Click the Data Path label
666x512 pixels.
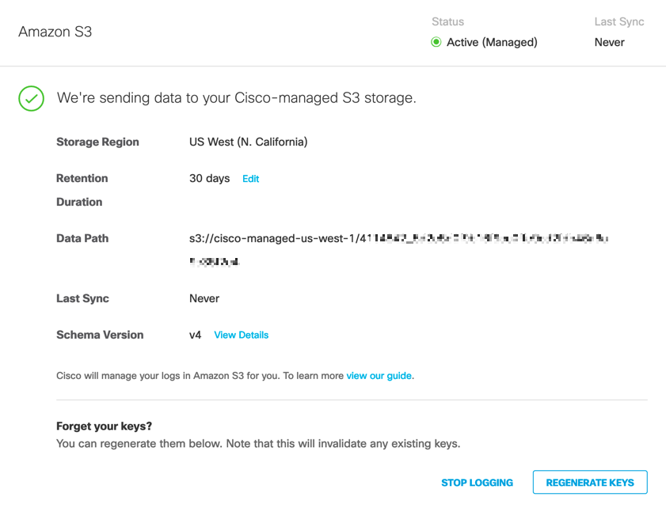[82, 238]
